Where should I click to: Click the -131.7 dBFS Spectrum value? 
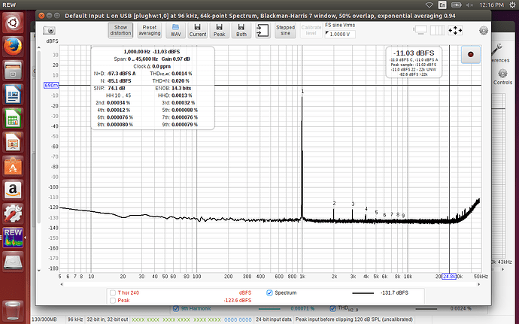[x=394, y=293]
